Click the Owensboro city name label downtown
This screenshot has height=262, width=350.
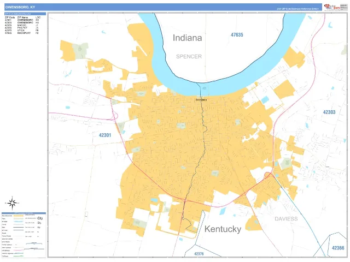pos(201,100)
